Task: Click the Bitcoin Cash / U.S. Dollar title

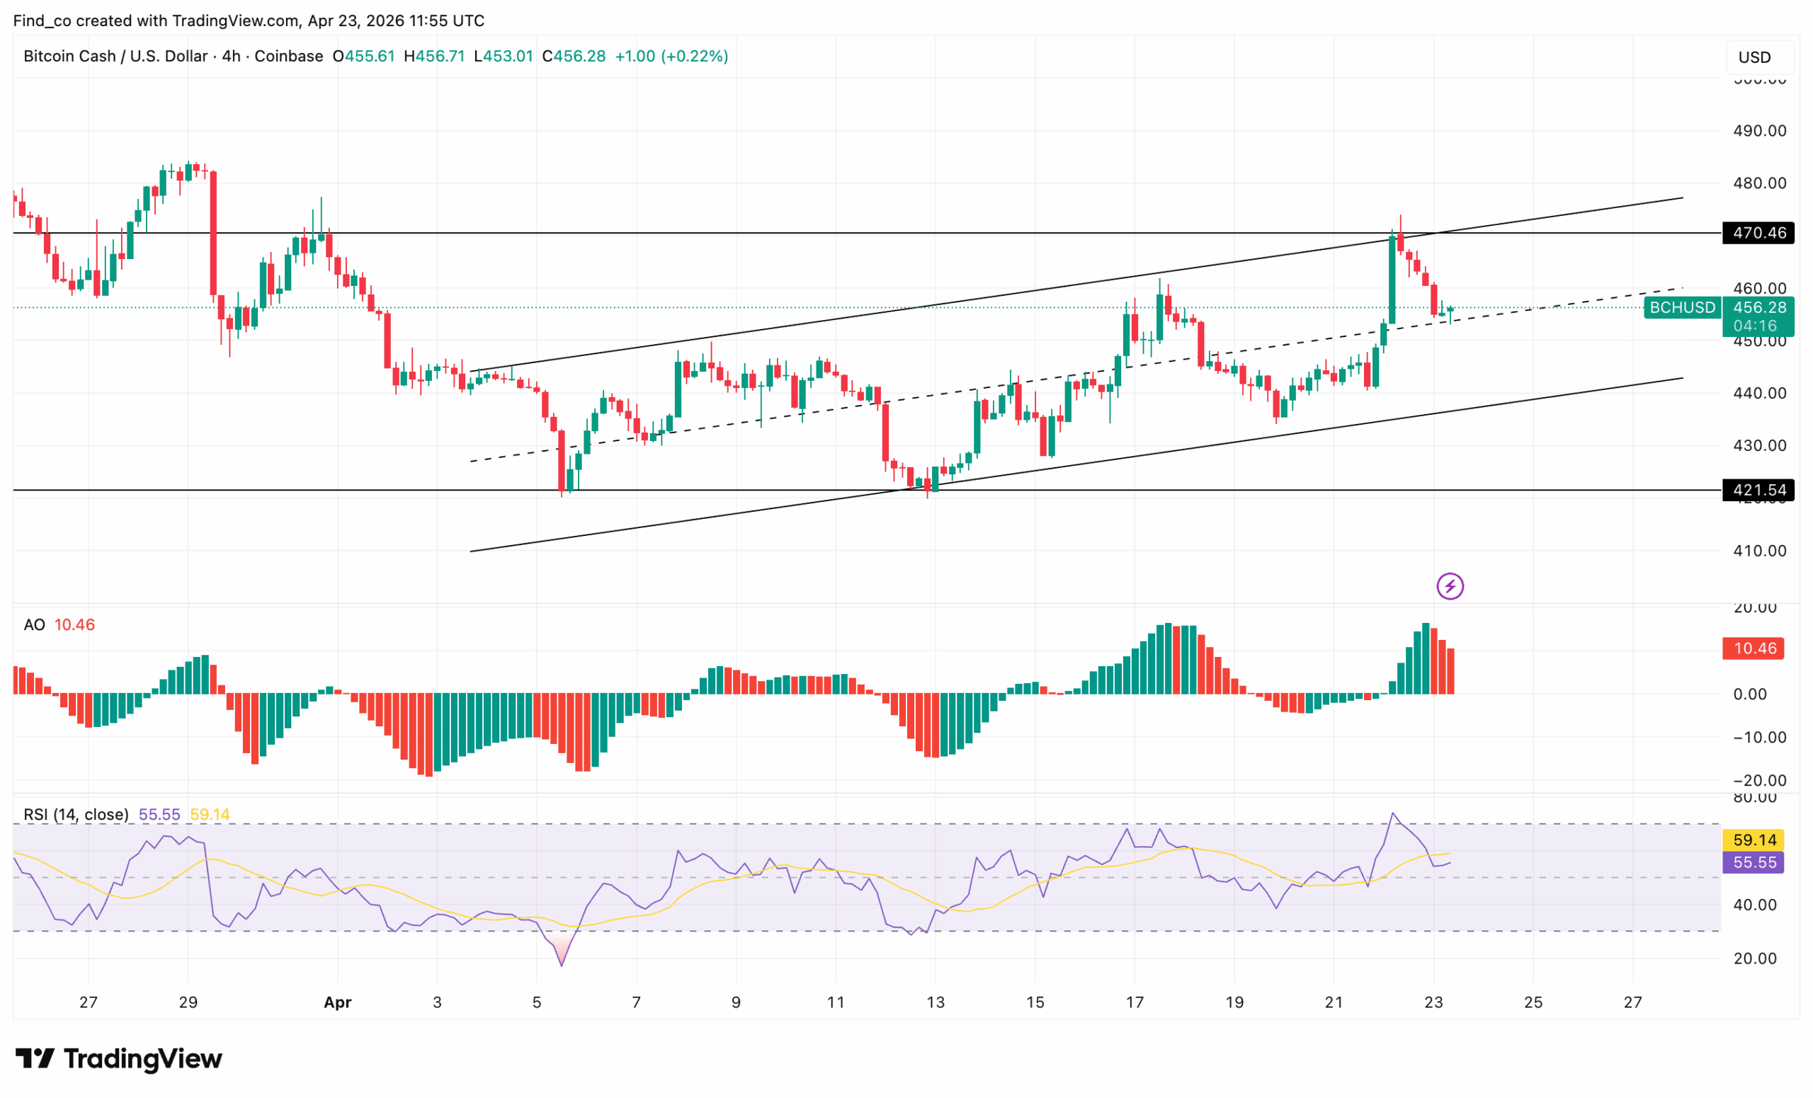Action: [x=115, y=57]
